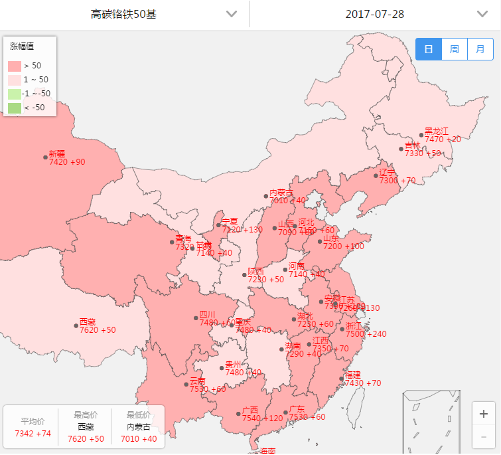
Task: Click the 西藏 map marker dot
Action: [x=76, y=325]
